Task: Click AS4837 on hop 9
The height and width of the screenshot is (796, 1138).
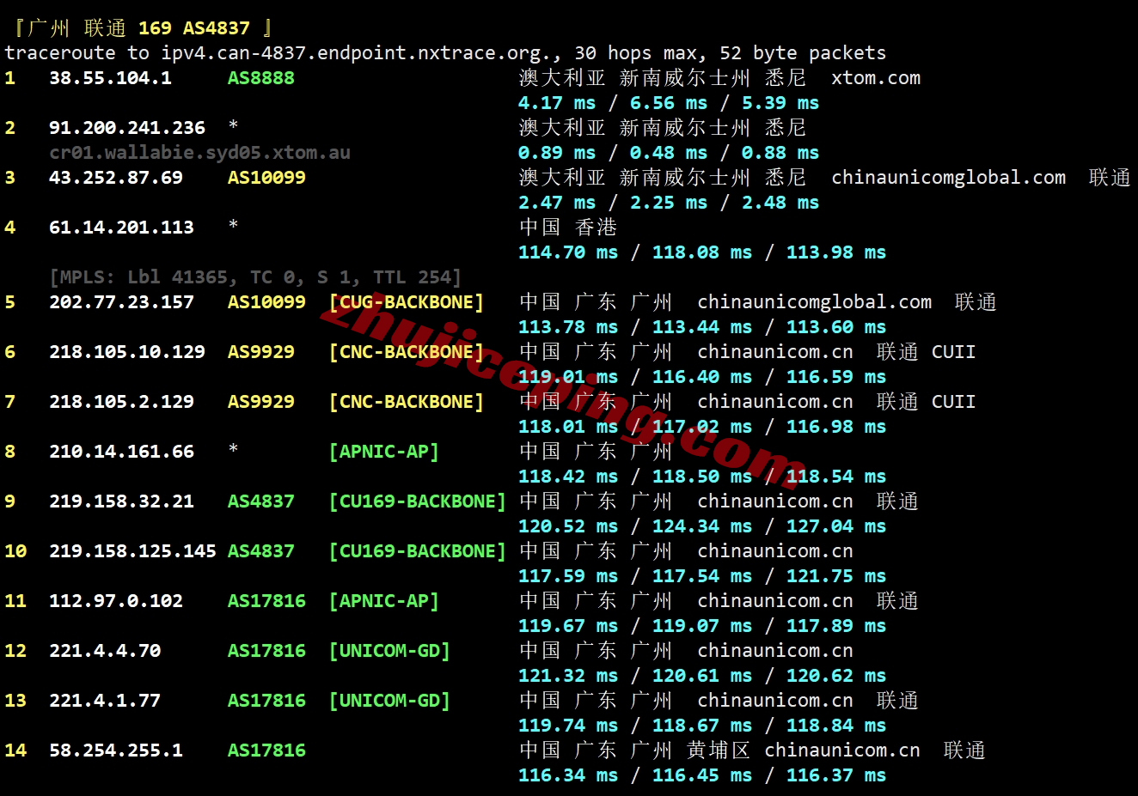Action: pos(260,501)
